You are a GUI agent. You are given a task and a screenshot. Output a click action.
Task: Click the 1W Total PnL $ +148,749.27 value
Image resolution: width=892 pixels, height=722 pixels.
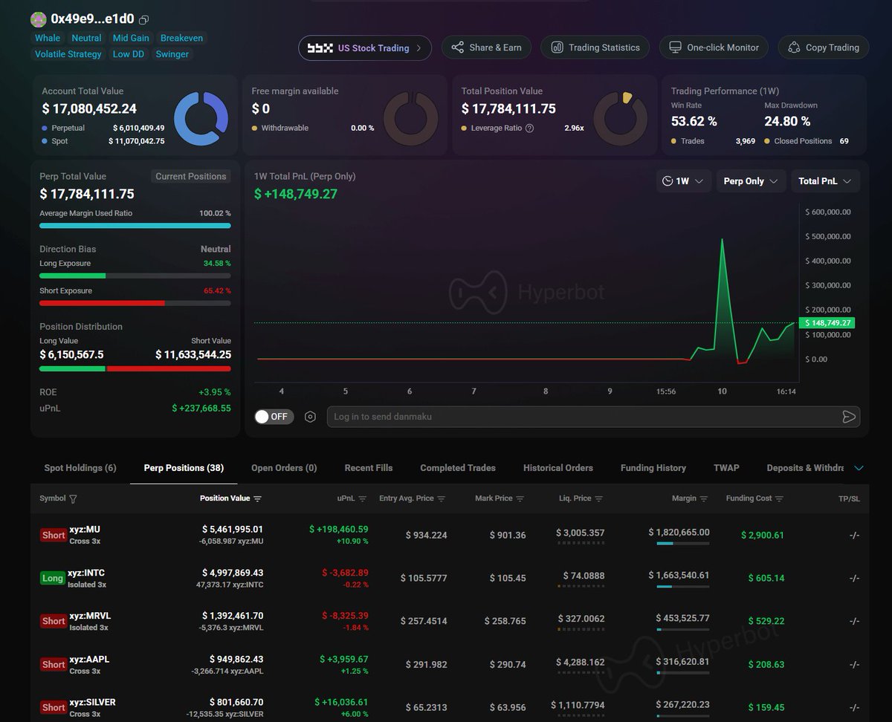point(296,194)
